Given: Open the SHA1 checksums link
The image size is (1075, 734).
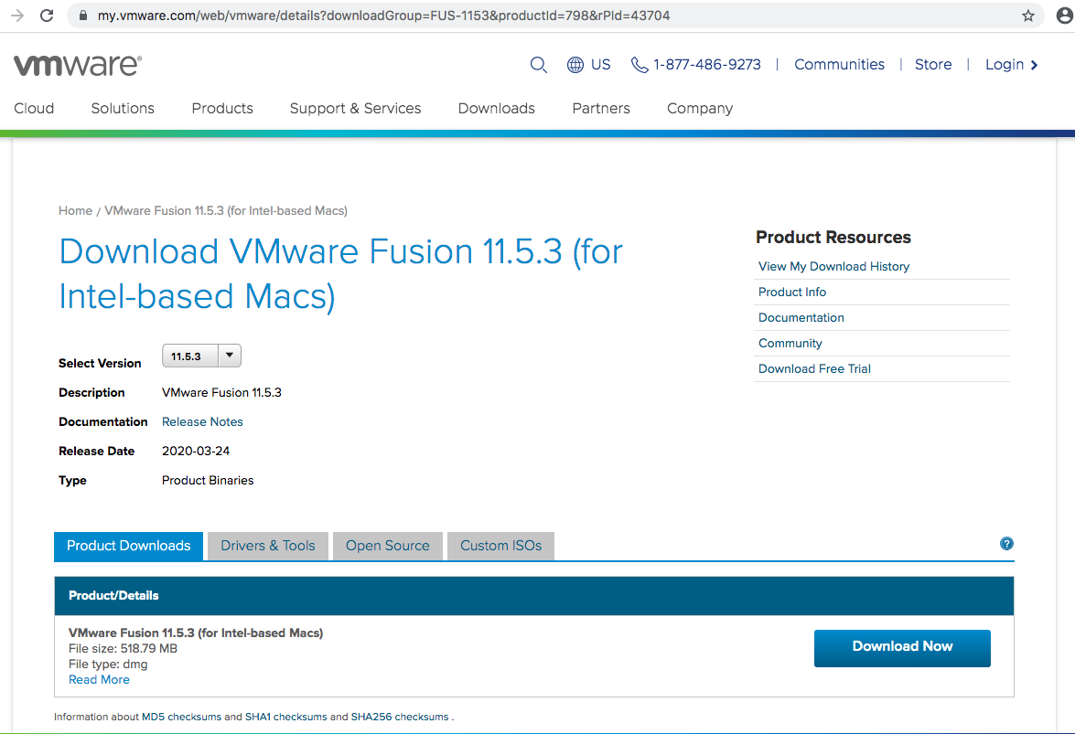Looking at the screenshot, I should [285, 717].
